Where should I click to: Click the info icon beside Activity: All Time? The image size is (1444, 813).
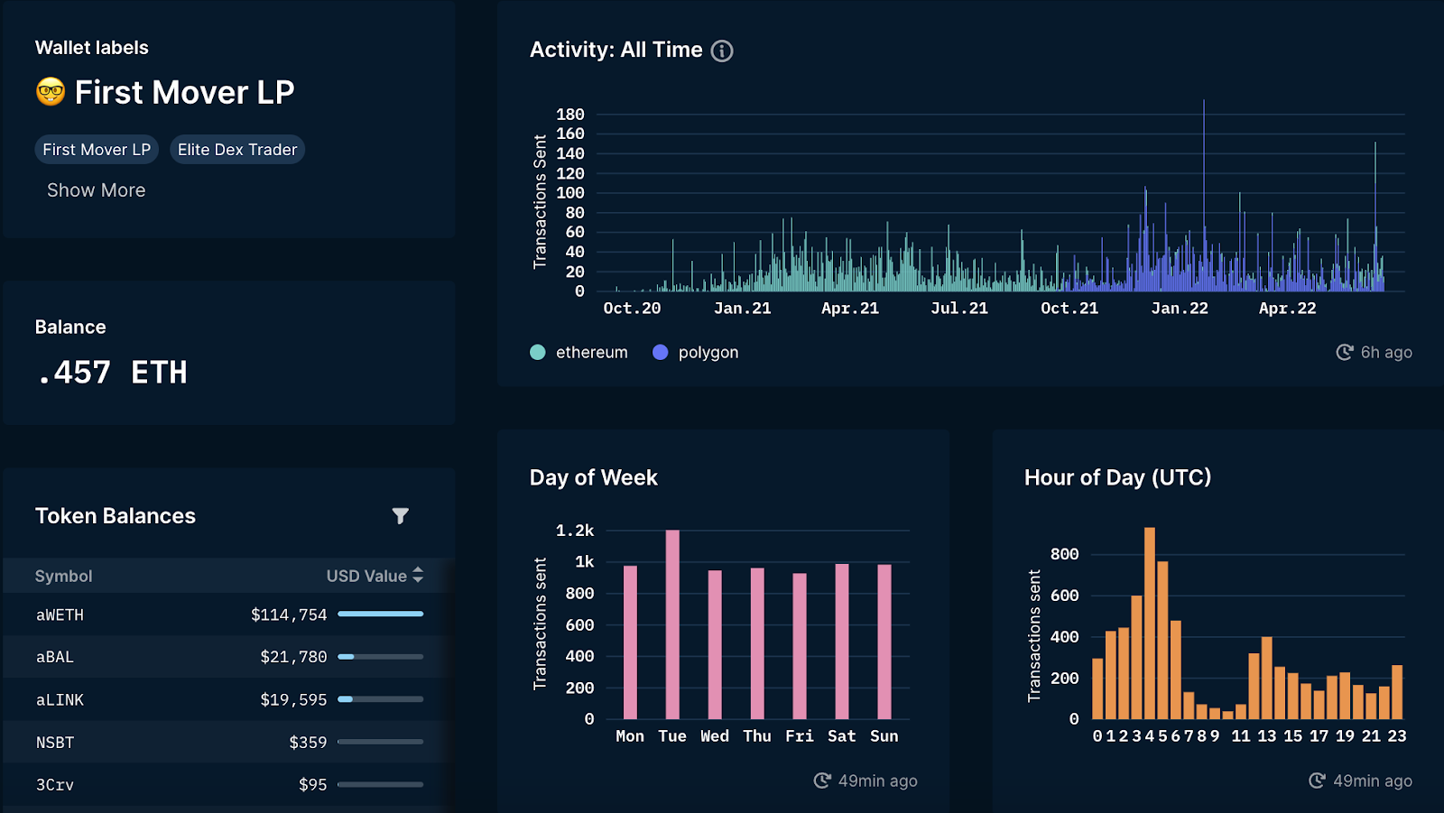(722, 51)
